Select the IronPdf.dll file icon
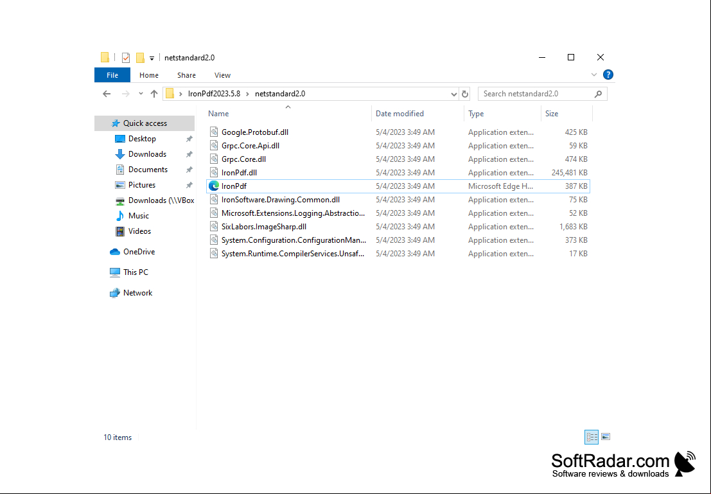The width and height of the screenshot is (711, 494). (214, 172)
